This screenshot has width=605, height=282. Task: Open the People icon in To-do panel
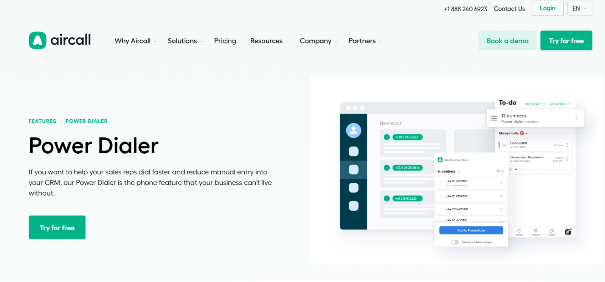click(x=552, y=231)
